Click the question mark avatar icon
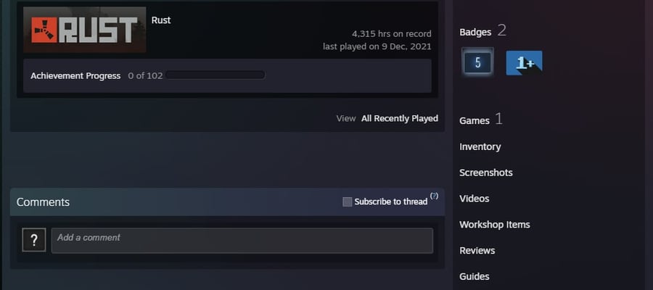The image size is (653, 290). pyautogui.click(x=33, y=240)
